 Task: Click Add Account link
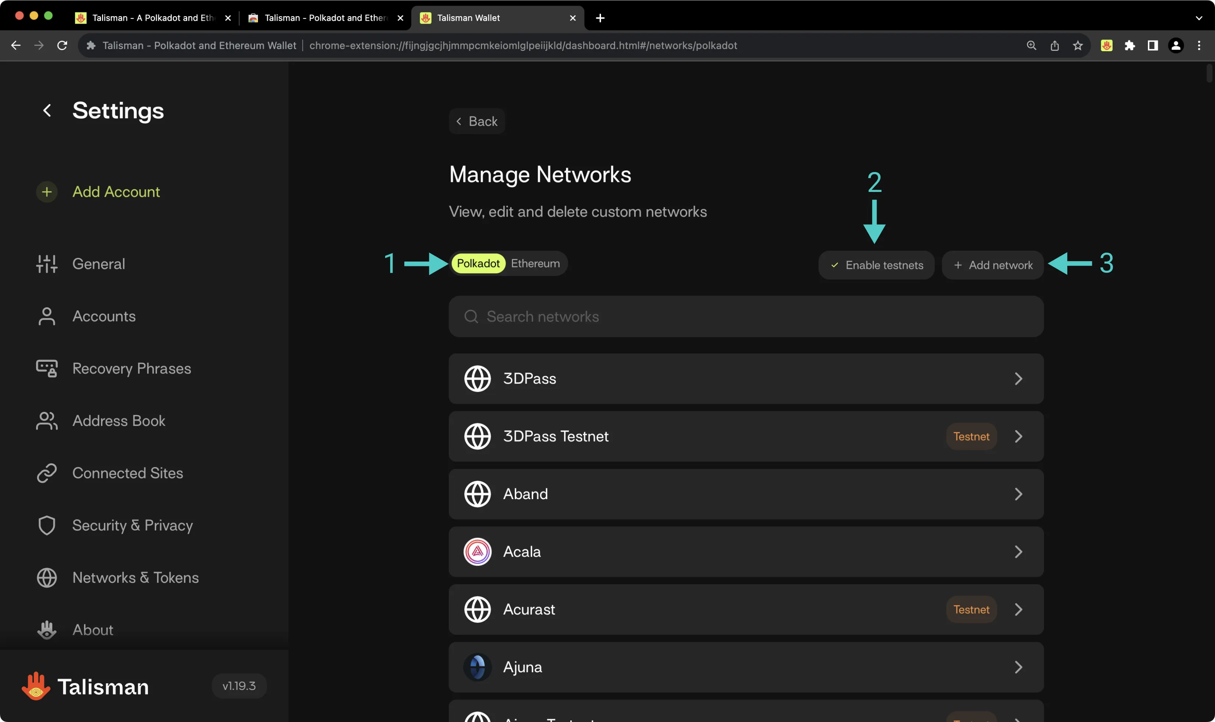coord(116,192)
